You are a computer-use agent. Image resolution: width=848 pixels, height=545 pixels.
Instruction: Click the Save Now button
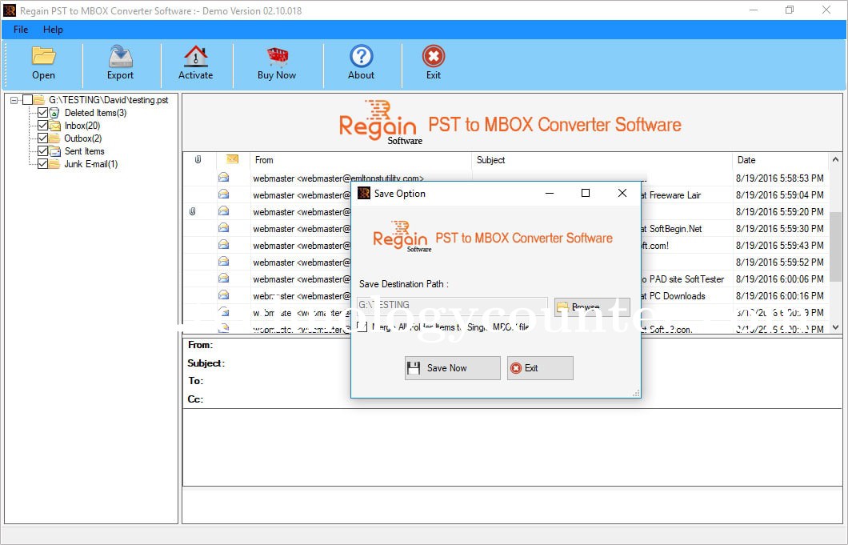(453, 368)
